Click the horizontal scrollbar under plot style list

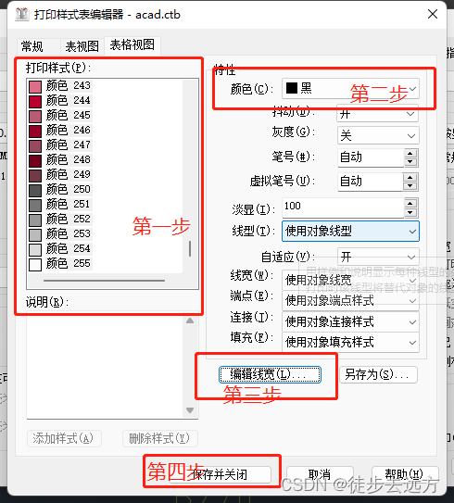pyautogui.click(x=106, y=281)
